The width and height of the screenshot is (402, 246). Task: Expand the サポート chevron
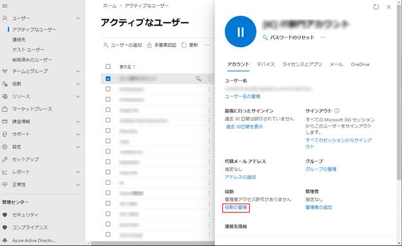pos(78,135)
